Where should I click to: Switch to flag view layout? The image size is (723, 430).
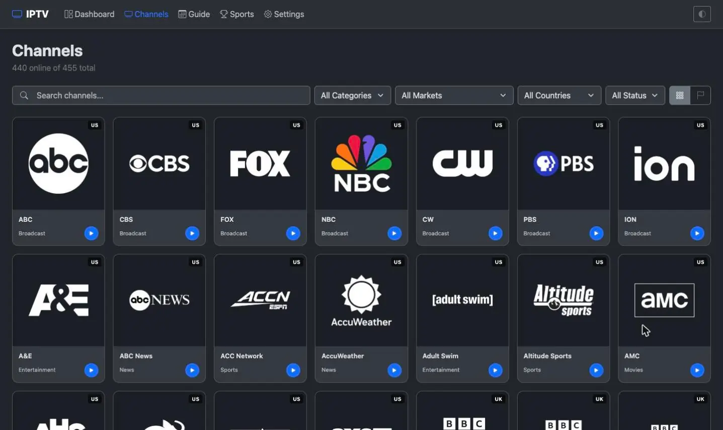click(x=700, y=96)
